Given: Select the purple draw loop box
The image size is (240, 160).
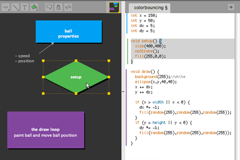Looking at the screenshot, I should point(46,130).
